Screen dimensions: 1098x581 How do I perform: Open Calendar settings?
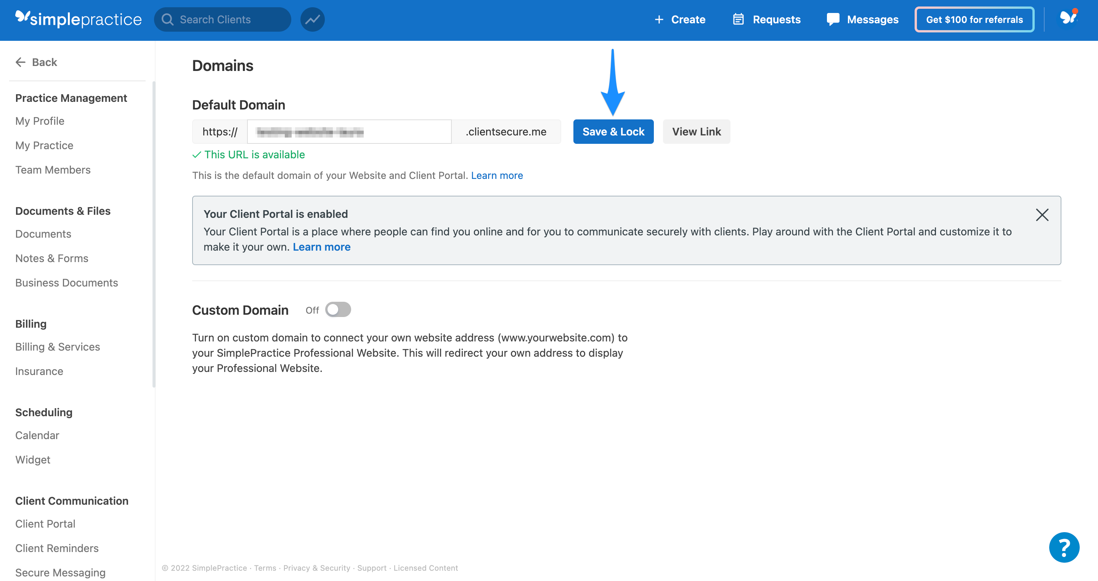pyautogui.click(x=37, y=435)
